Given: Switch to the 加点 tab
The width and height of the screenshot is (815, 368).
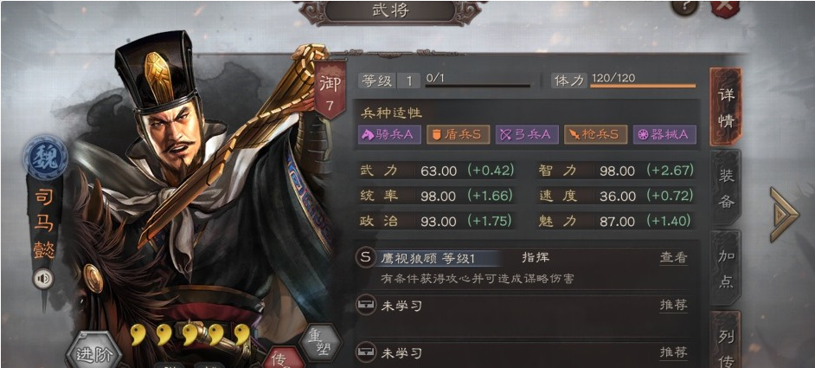Looking at the screenshot, I should point(726,268).
